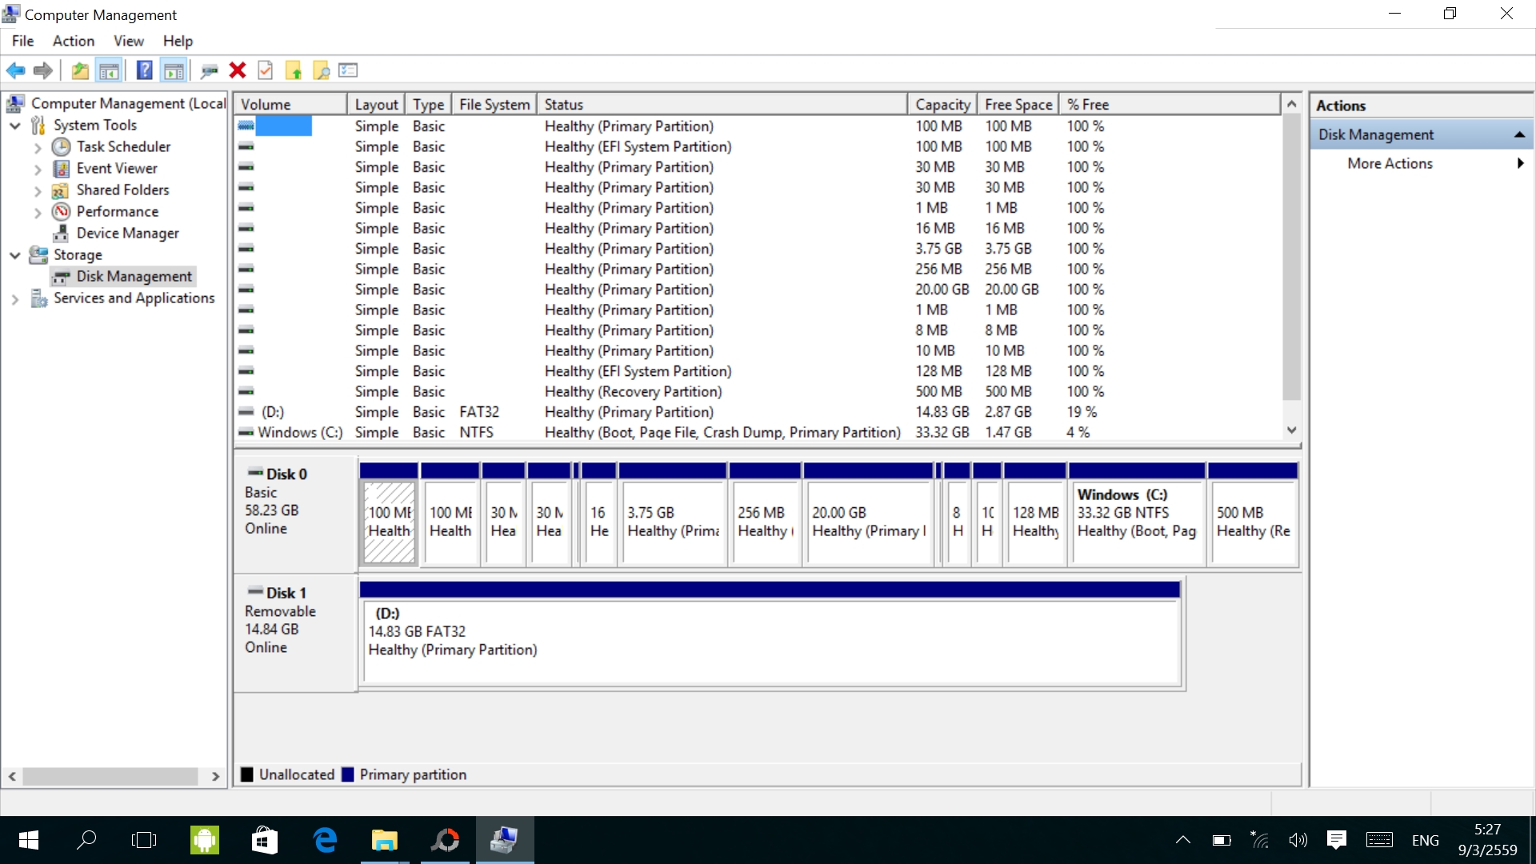Collapse the Disk Management actions section arrow
1536x864 pixels.
[x=1518, y=135]
